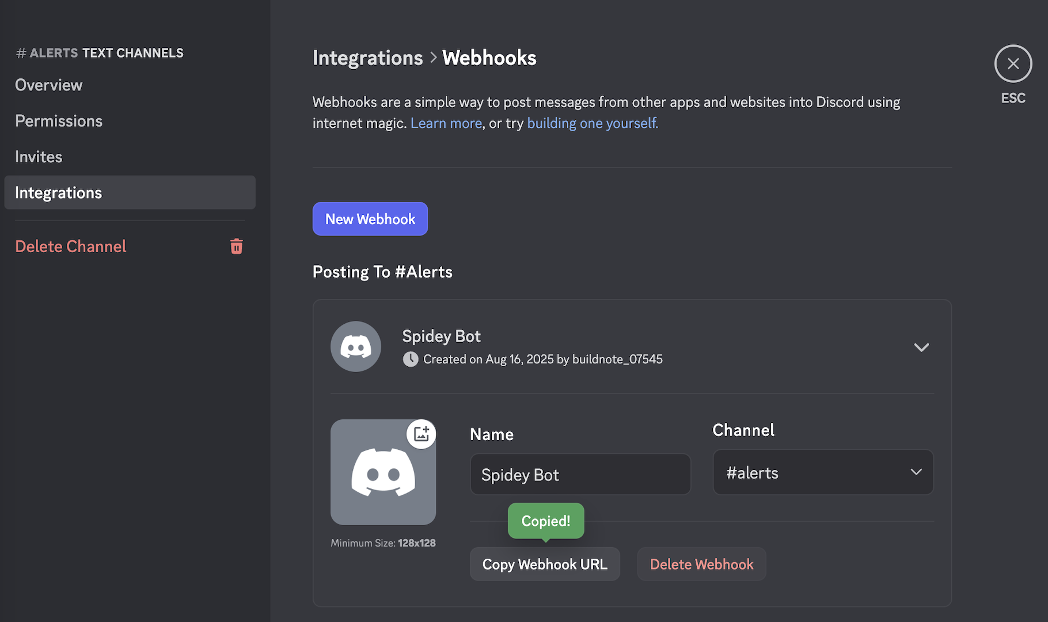1048x622 pixels.
Task: Collapse the Spidey Bot webhook card chevron
Action: point(921,347)
